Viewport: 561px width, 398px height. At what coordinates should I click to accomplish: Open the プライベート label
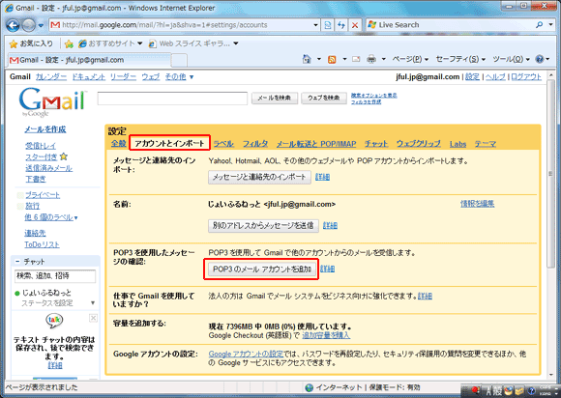pos(43,195)
